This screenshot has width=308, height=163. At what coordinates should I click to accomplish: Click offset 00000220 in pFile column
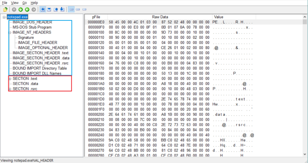click(96, 124)
